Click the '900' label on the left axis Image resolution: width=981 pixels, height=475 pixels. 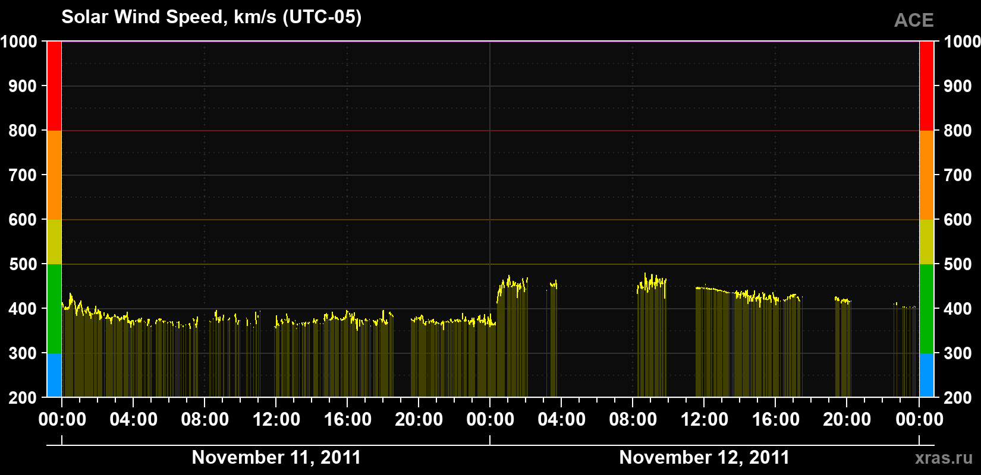pyautogui.click(x=23, y=86)
